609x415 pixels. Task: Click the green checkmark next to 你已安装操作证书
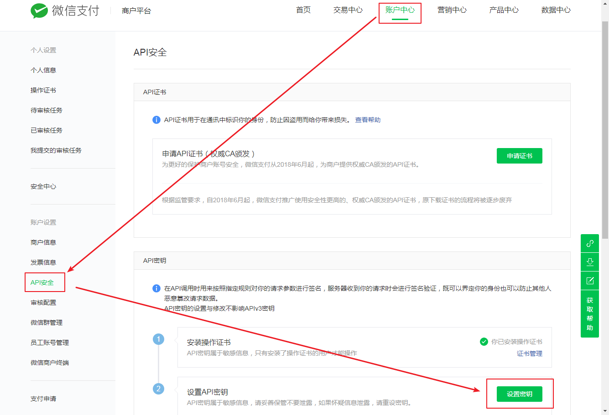coord(484,342)
